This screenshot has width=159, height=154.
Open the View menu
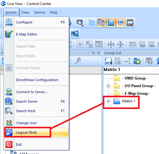pyautogui.click(x=25, y=12)
